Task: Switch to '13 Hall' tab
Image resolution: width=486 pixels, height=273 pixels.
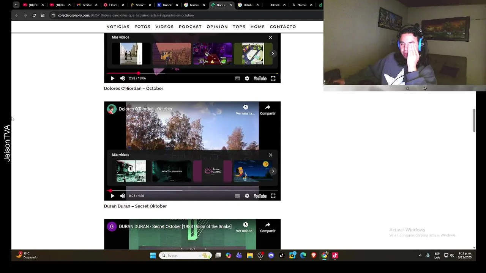Action: (275, 5)
